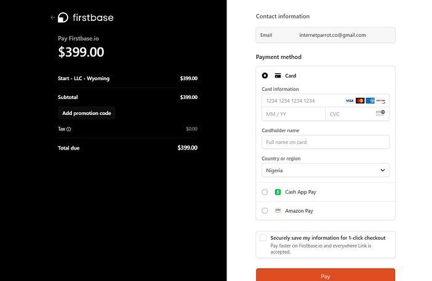The width and height of the screenshot is (432, 281).
Task: Click the Payment method heading
Action: point(279,57)
